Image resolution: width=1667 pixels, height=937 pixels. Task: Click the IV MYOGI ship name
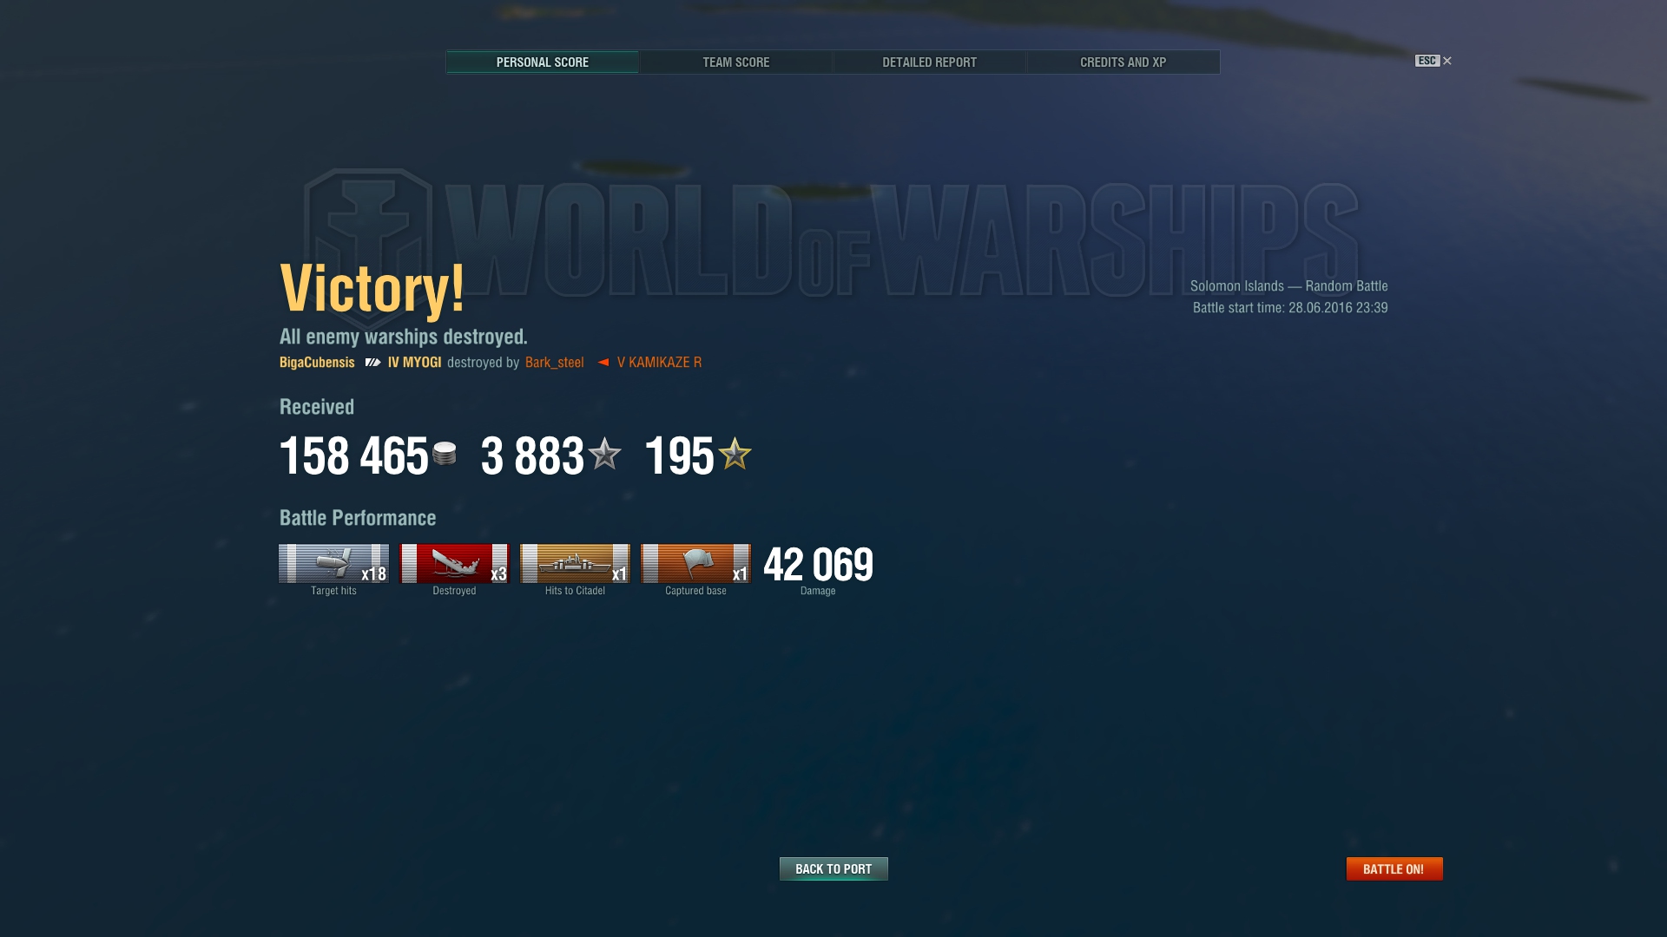point(414,363)
